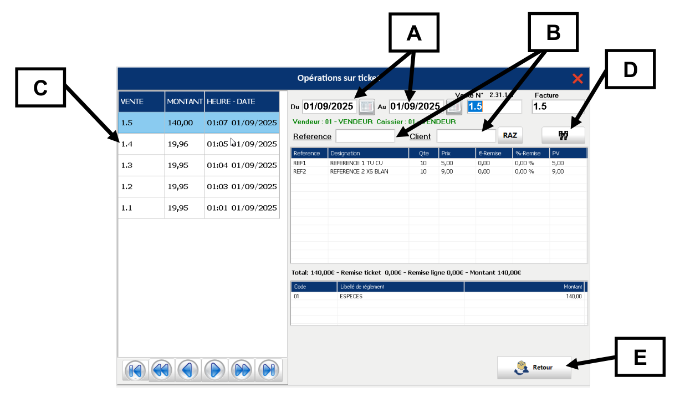The image size is (685, 397).
Task: Jump forward with double-right arrow button
Action: tap(242, 370)
